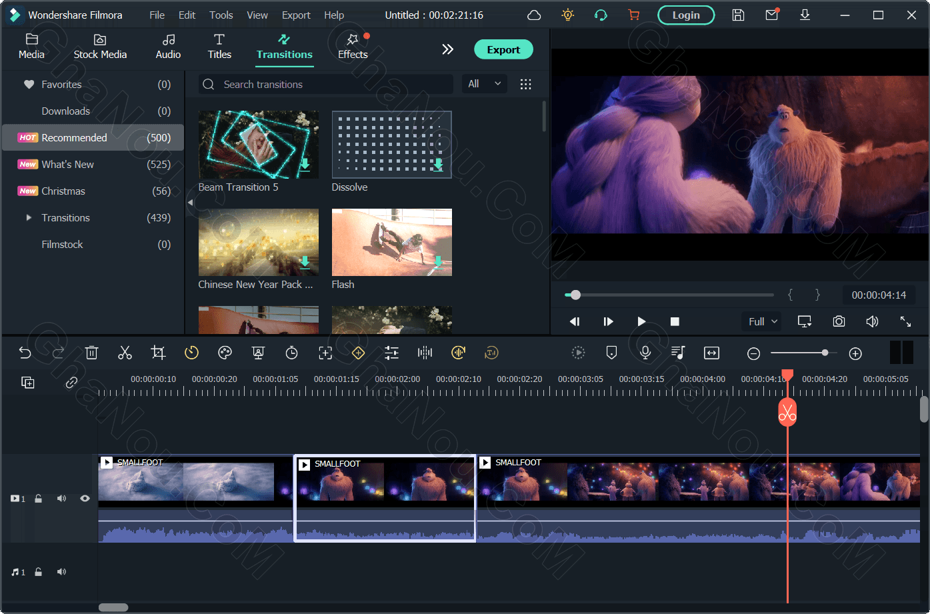Click the Zoom to fit timeline icon
This screenshot has height=614, width=930.
pos(711,353)
